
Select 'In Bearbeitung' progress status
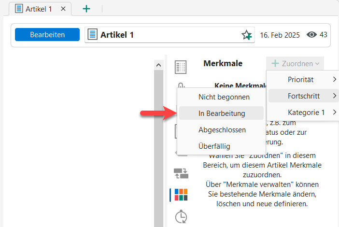(222, 113)
